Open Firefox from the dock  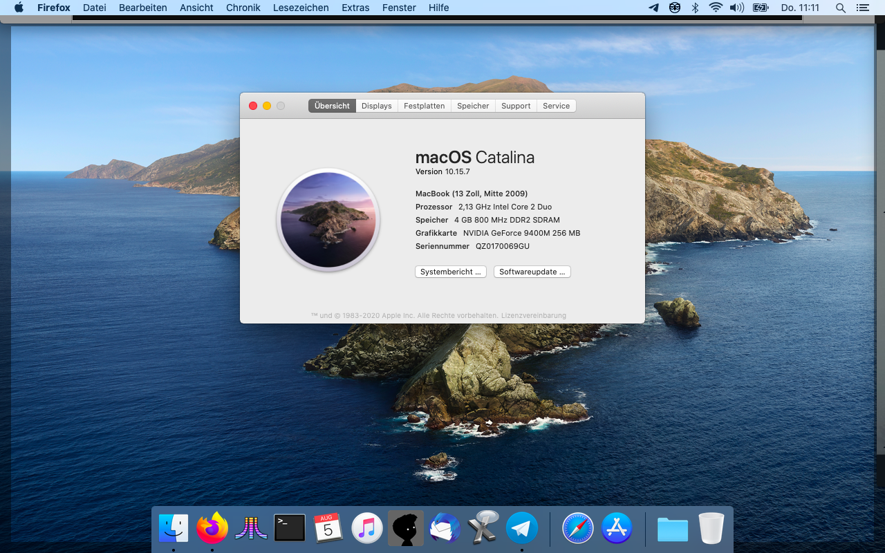[212, 529]
